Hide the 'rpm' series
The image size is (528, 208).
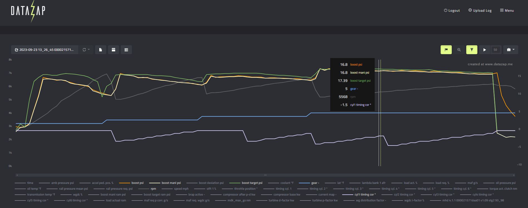(x=147, y=189)
